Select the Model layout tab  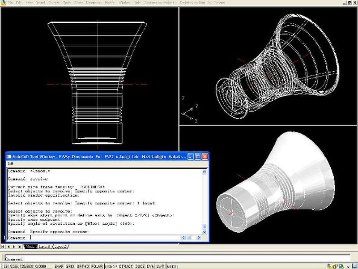pos(31,247)
